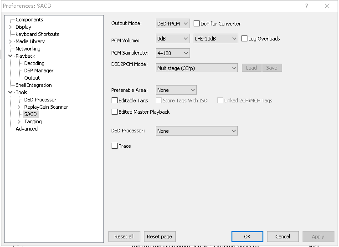Select Keyboard Shortcuts preferences page
339x247 pixels.
pyautogui.click(x=37, y=34)
